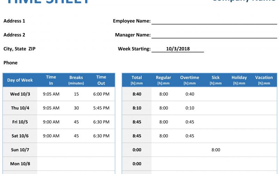This screenshot has width=279, height=174.
Task: Click Fri 10/5 breaks value 45
Action: point(76,122)
